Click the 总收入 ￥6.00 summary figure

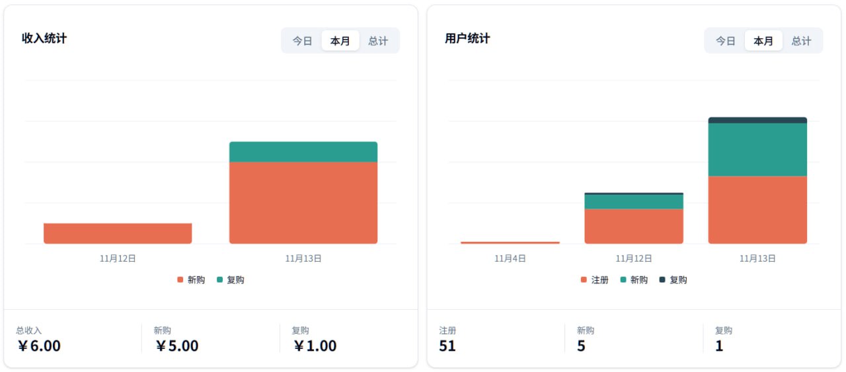tap(39, 346)
